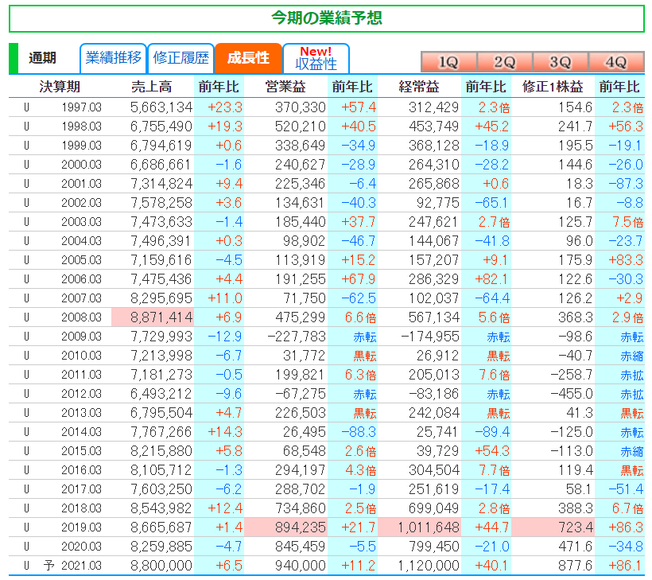
Task: Select the 4Q quarter button
Action: 616,62
